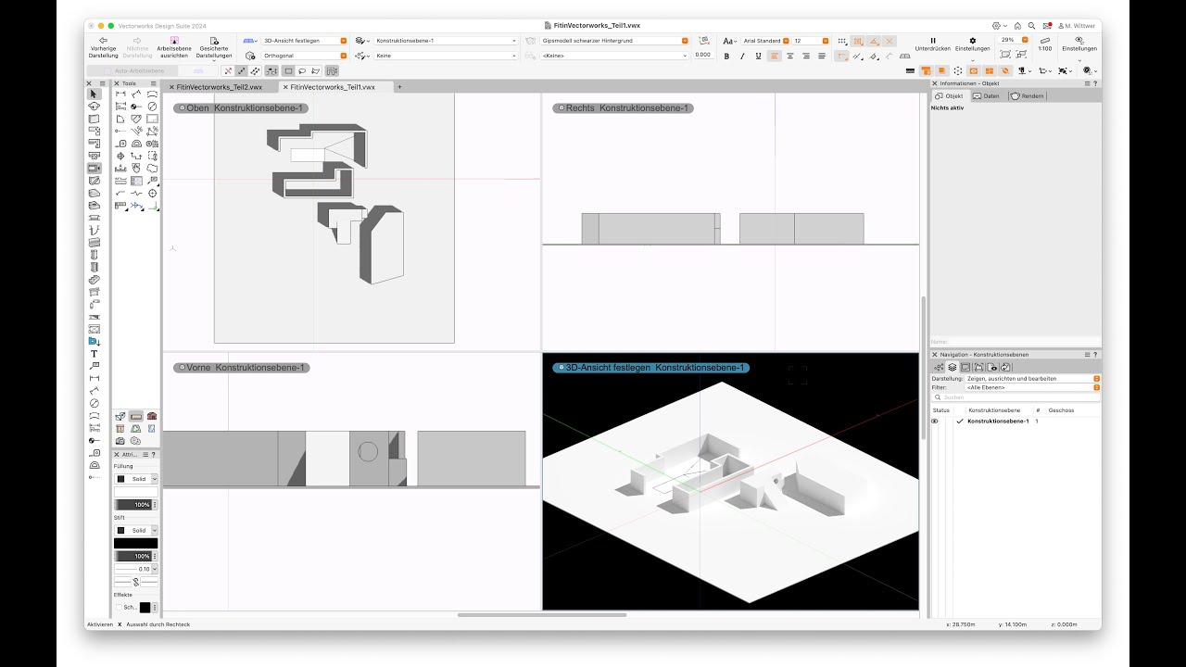Activate the Rechts viewport pane label
The height and width of the screenshot is (667, 1186).
[x=624, y=108]
